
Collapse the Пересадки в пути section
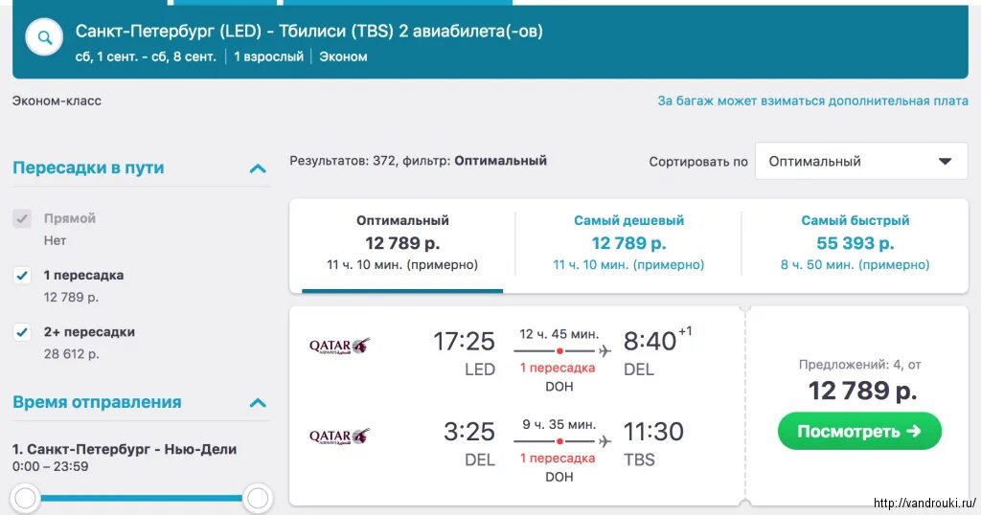click(258, 168)
